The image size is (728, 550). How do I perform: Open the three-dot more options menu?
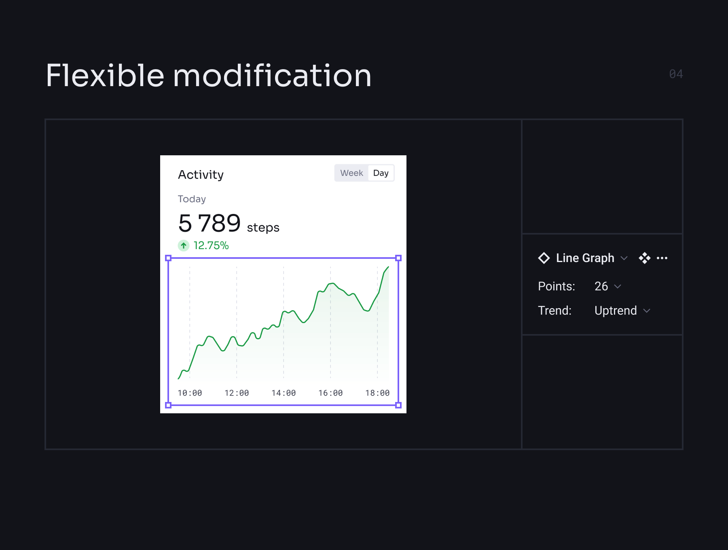click(x=662, y=258)
